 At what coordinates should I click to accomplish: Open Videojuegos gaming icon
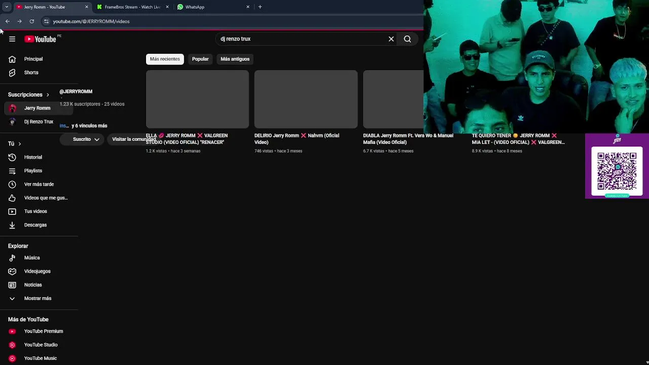[12, 271]
